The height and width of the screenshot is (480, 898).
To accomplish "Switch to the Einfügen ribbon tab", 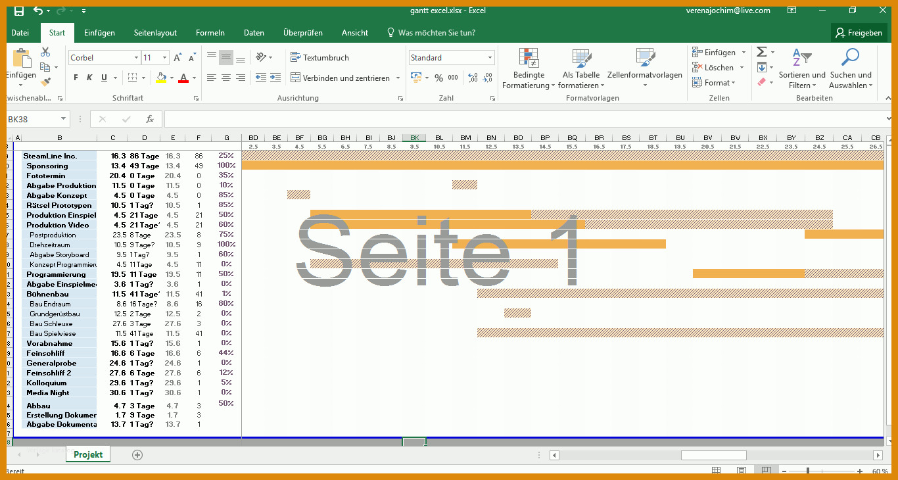I will tap(99, 33).
